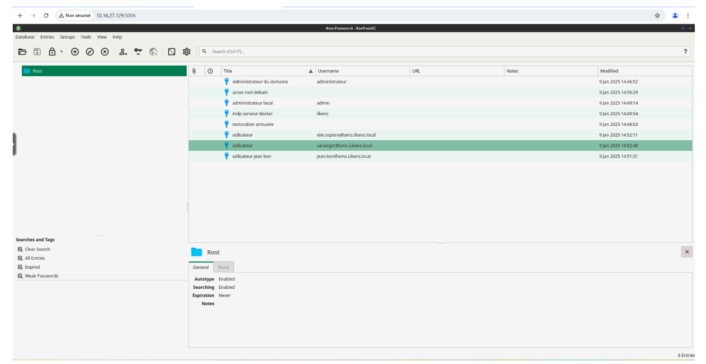Image resolution: width=706 pixels, height=364 pixels.
Task: Sort entries by the Title column header
Action: coord(265,71)
